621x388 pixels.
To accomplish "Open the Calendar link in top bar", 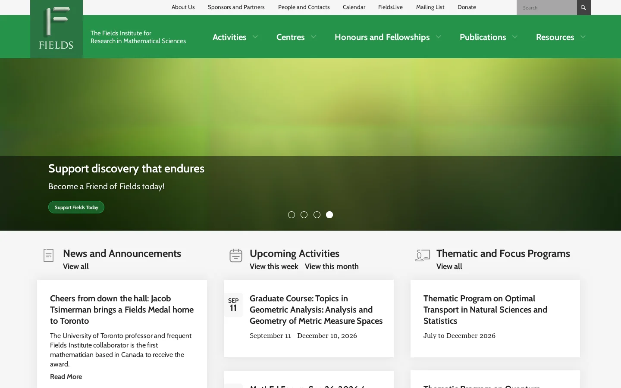I will click(354, 7).
